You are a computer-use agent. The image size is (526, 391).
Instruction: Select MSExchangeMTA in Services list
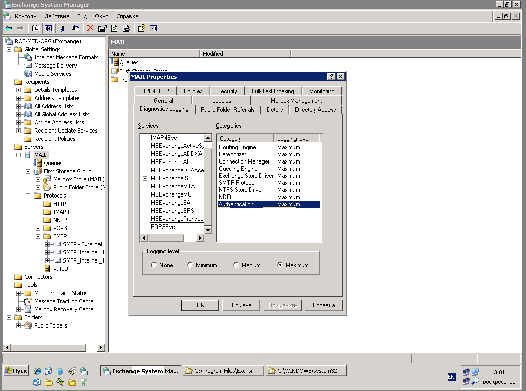coord(173,186)
